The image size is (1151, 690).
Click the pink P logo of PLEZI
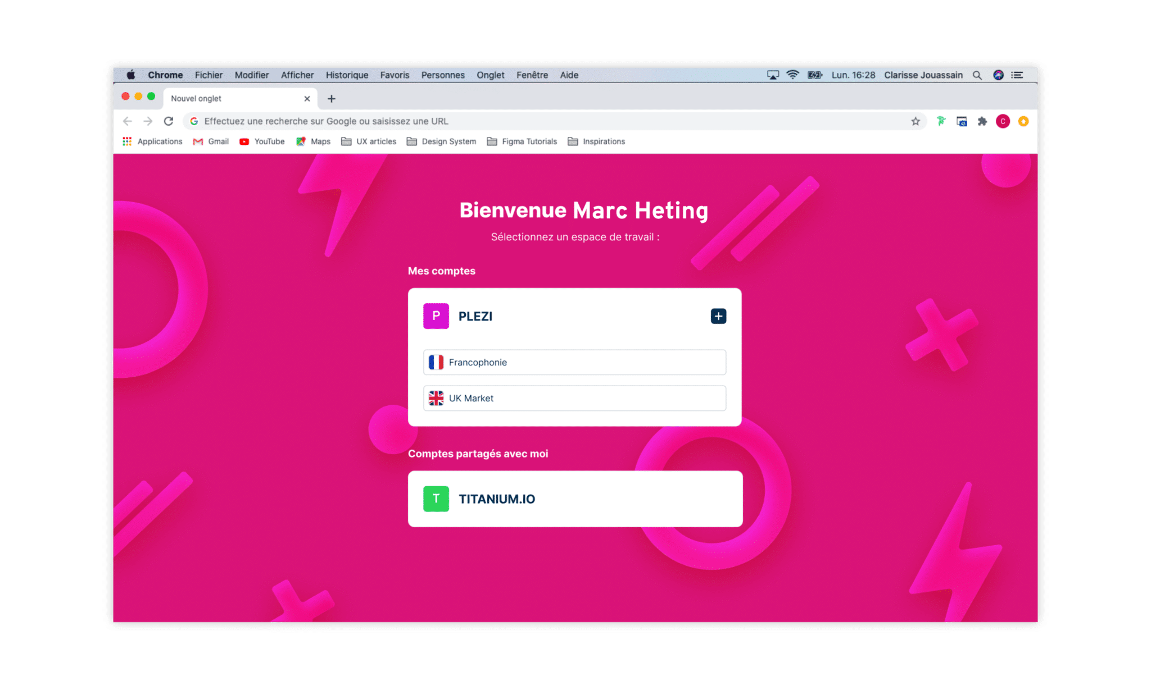(x=436, y=316)
